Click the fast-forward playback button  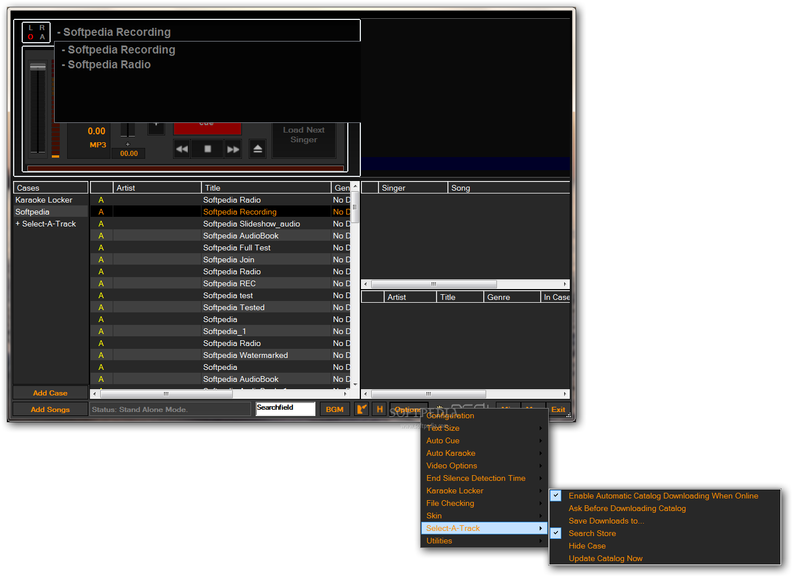tap(233, 149)
